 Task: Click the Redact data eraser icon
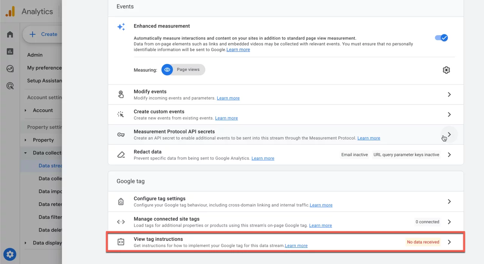click(121, 155)
